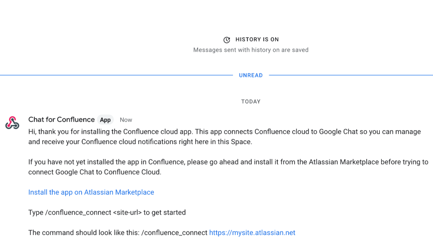Viewport: 433px width, 246px height.
Task: Click the TODAY date separator
Action: coord(251,102)
